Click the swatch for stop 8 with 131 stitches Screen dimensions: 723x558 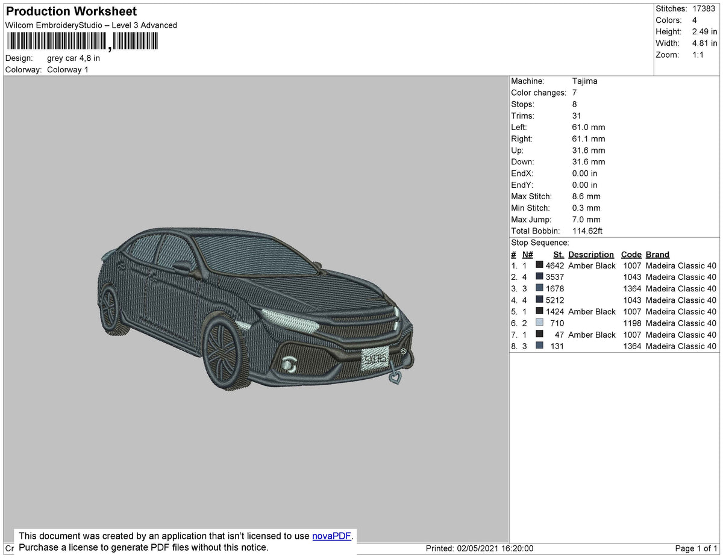coord(538,346)
